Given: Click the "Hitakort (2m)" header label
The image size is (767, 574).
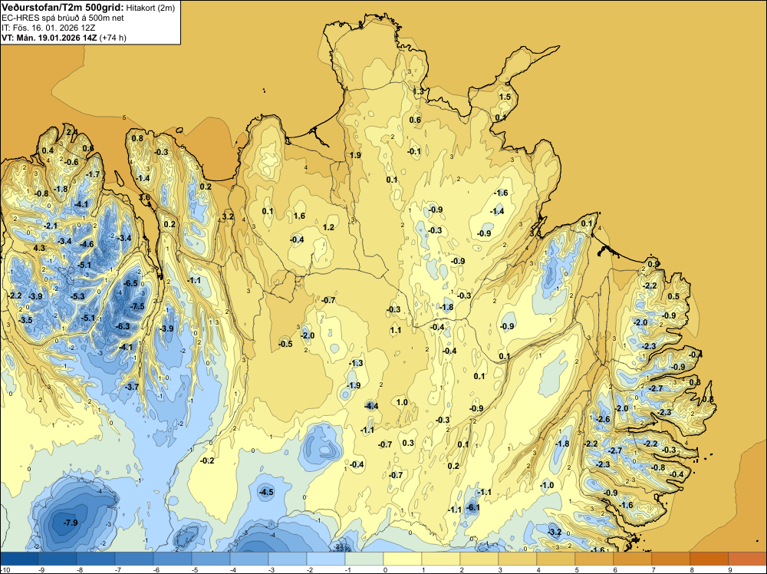Looking at the screenshot, I should coord(150,8).
